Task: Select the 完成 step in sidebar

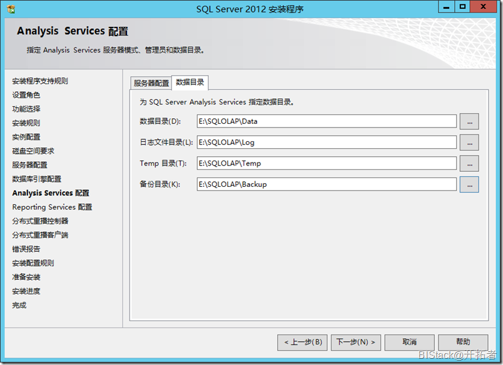Action: coord(19,305)
